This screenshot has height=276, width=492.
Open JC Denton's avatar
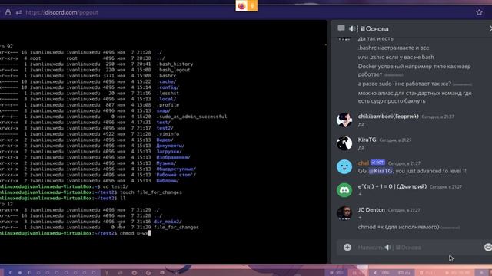coord(344,213)
